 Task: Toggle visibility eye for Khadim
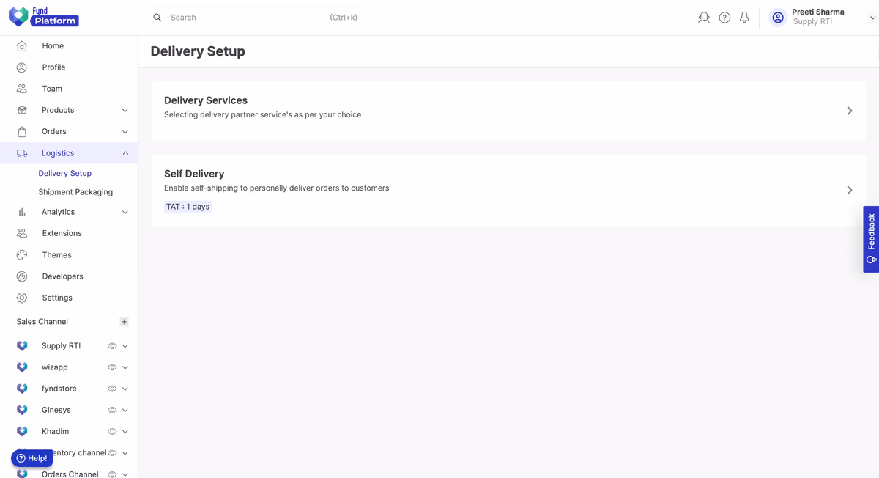click(x=112, y=432)
